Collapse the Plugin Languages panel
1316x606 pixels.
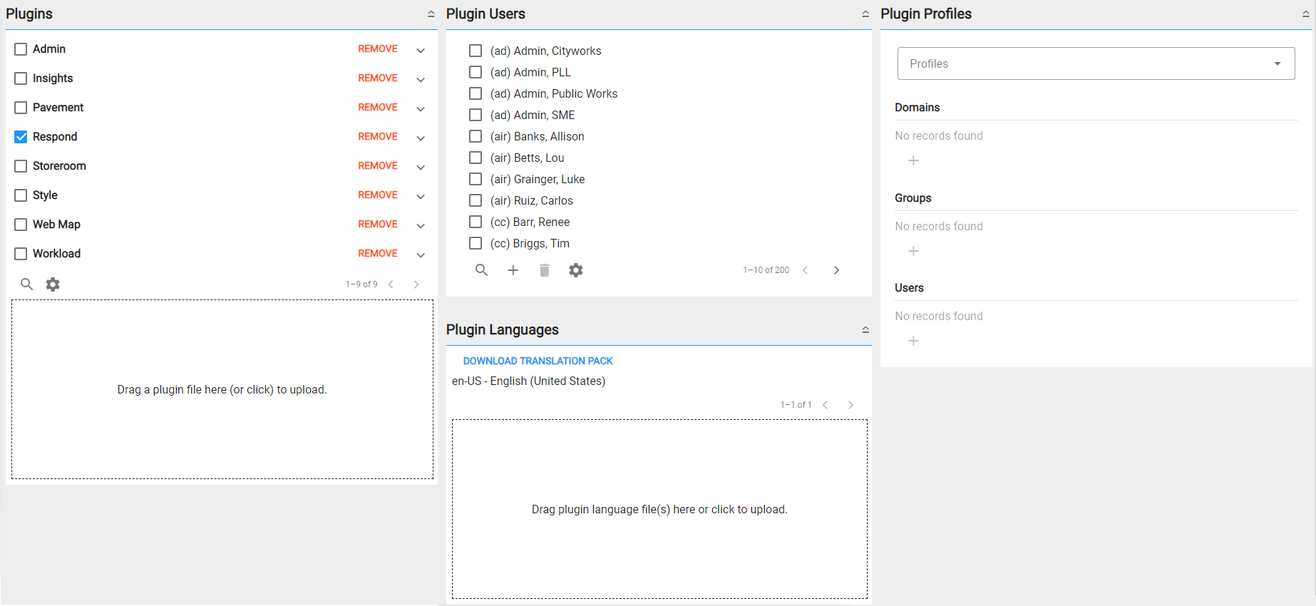pyautogui.click(x=865, y=329)
